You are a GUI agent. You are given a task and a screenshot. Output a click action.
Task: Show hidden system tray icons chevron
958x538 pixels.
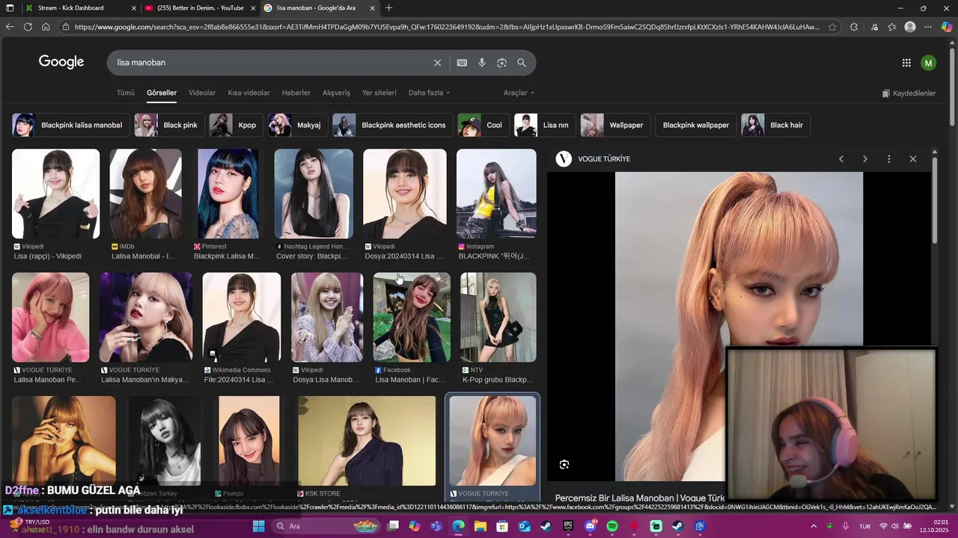pyautogui.click(x=814, y=526)
